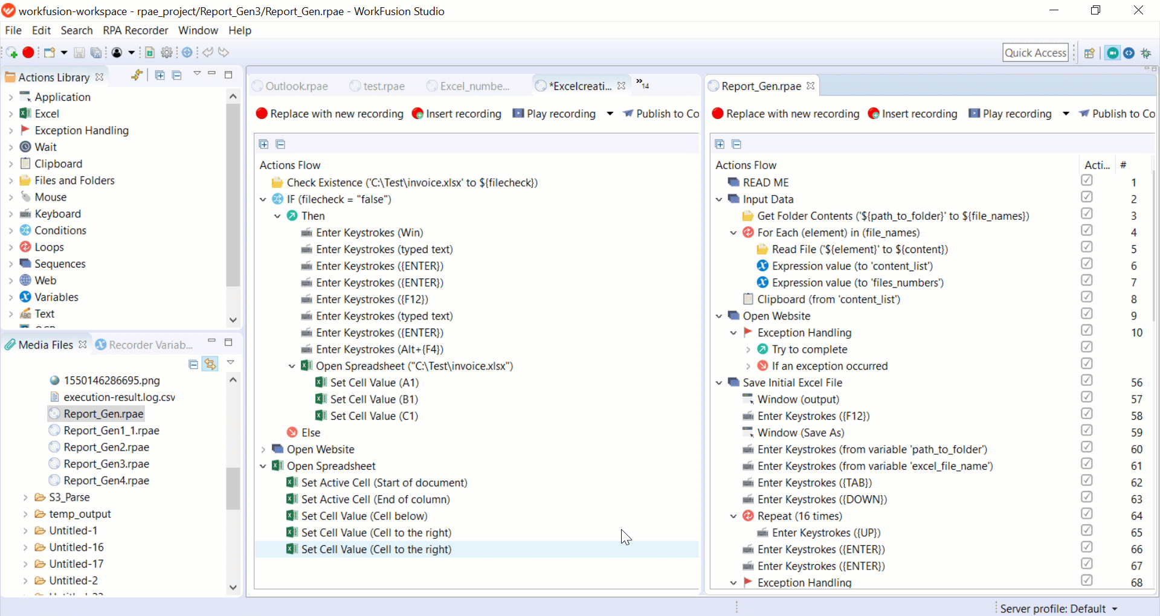The image size is (1160, 616).
Task: Click the pin icon in Actions Library header
Action: (x=138, y=75)
